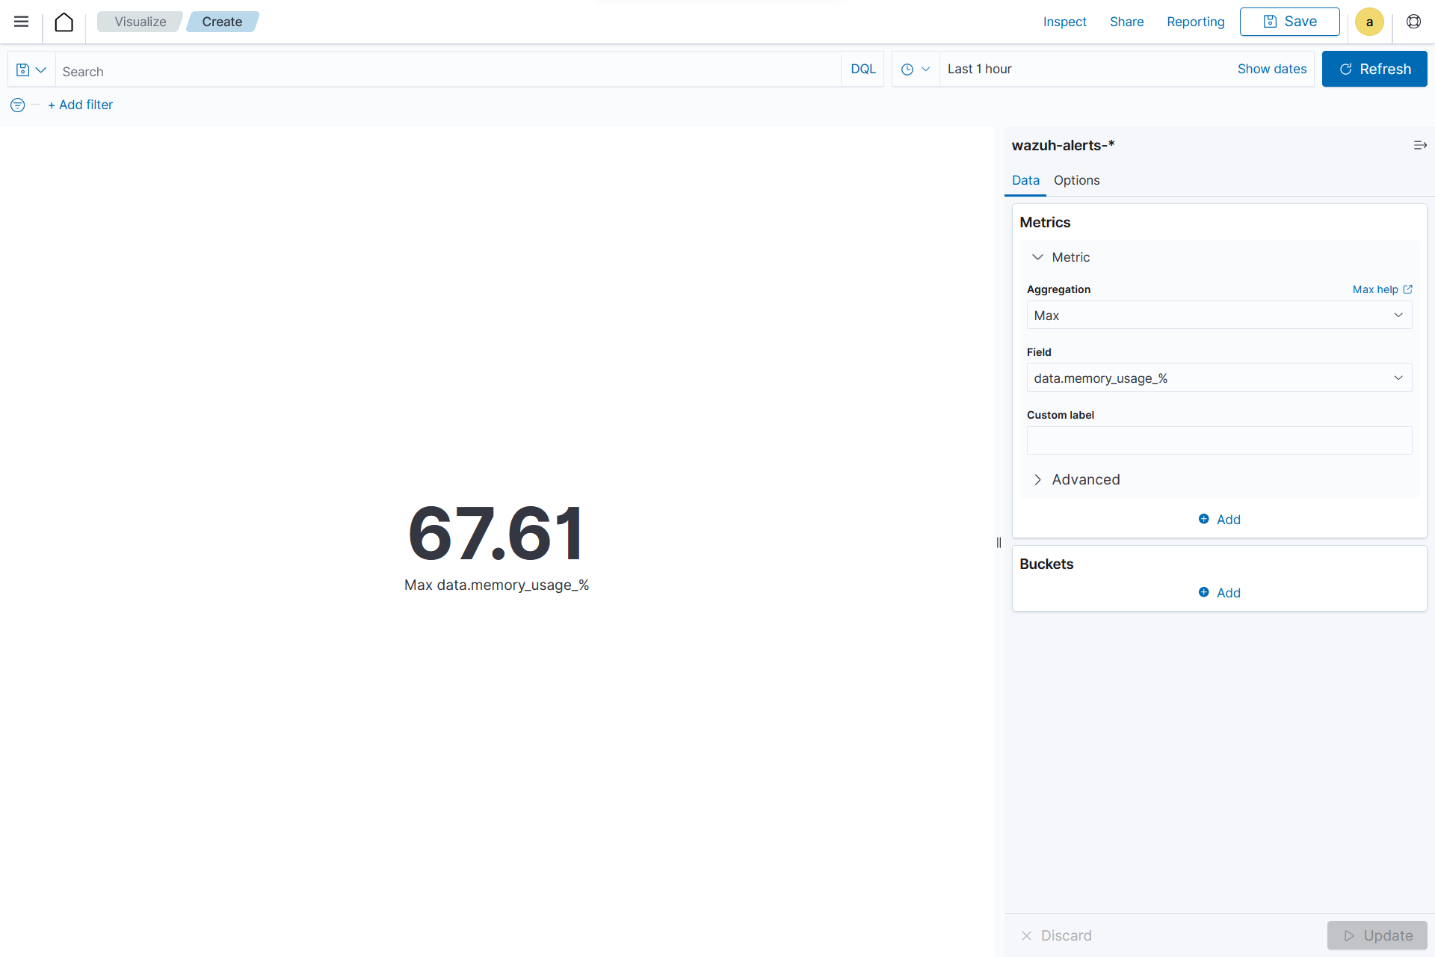Click the wazuh-alerts-* index pattern title
The width and height of the screenshot is (1435, 957).
[1062, 145]
